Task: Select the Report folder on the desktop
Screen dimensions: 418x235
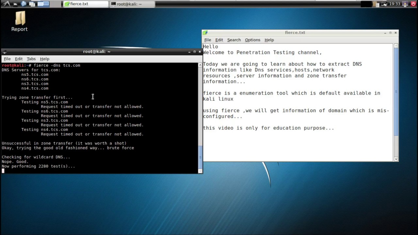Action: click(x=19, y=22)
